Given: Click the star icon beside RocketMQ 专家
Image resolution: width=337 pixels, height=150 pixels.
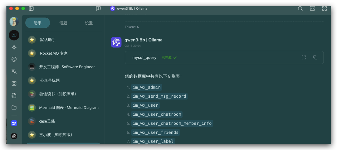Looking at the screenshot, I should pyautogui.click(x=32, y=53).
